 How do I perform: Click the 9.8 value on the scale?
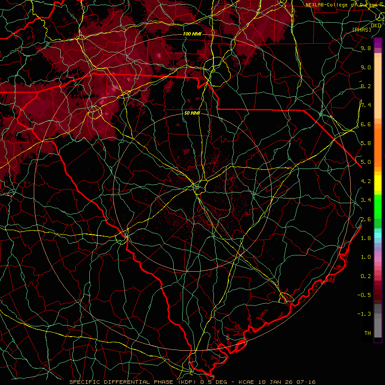coord(366,48)
